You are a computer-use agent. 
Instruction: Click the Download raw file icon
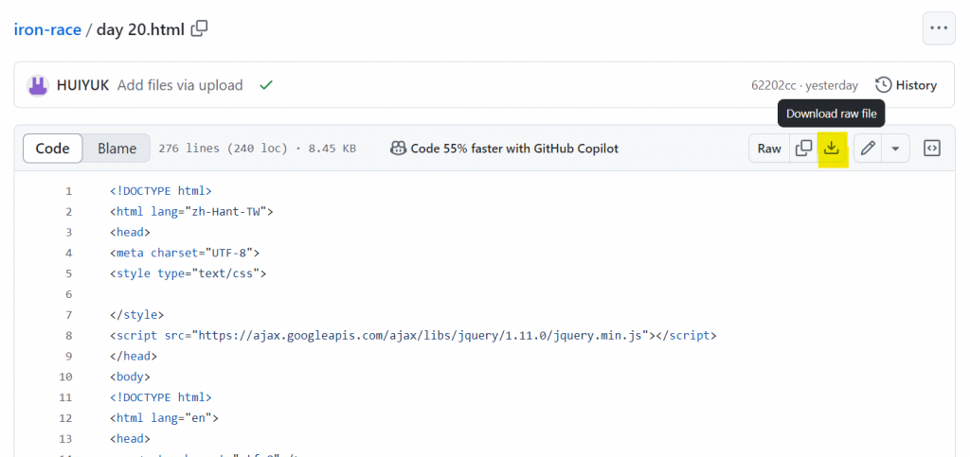point(832,149)
